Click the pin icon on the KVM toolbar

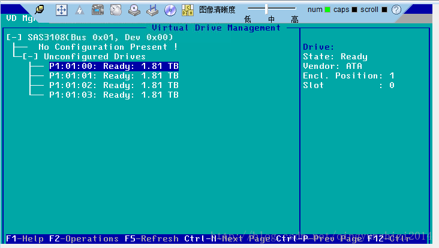point(40,10)
